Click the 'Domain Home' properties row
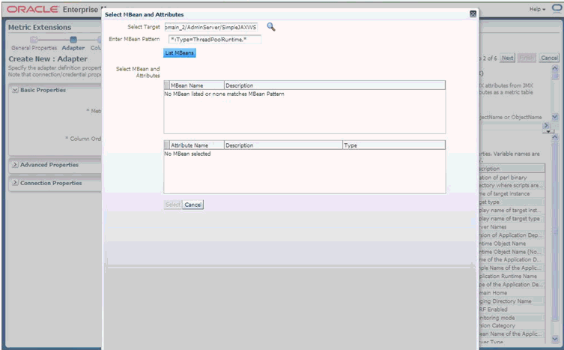Screen dimensions: 564x350 pyautogui.click(x=511, y=293)
